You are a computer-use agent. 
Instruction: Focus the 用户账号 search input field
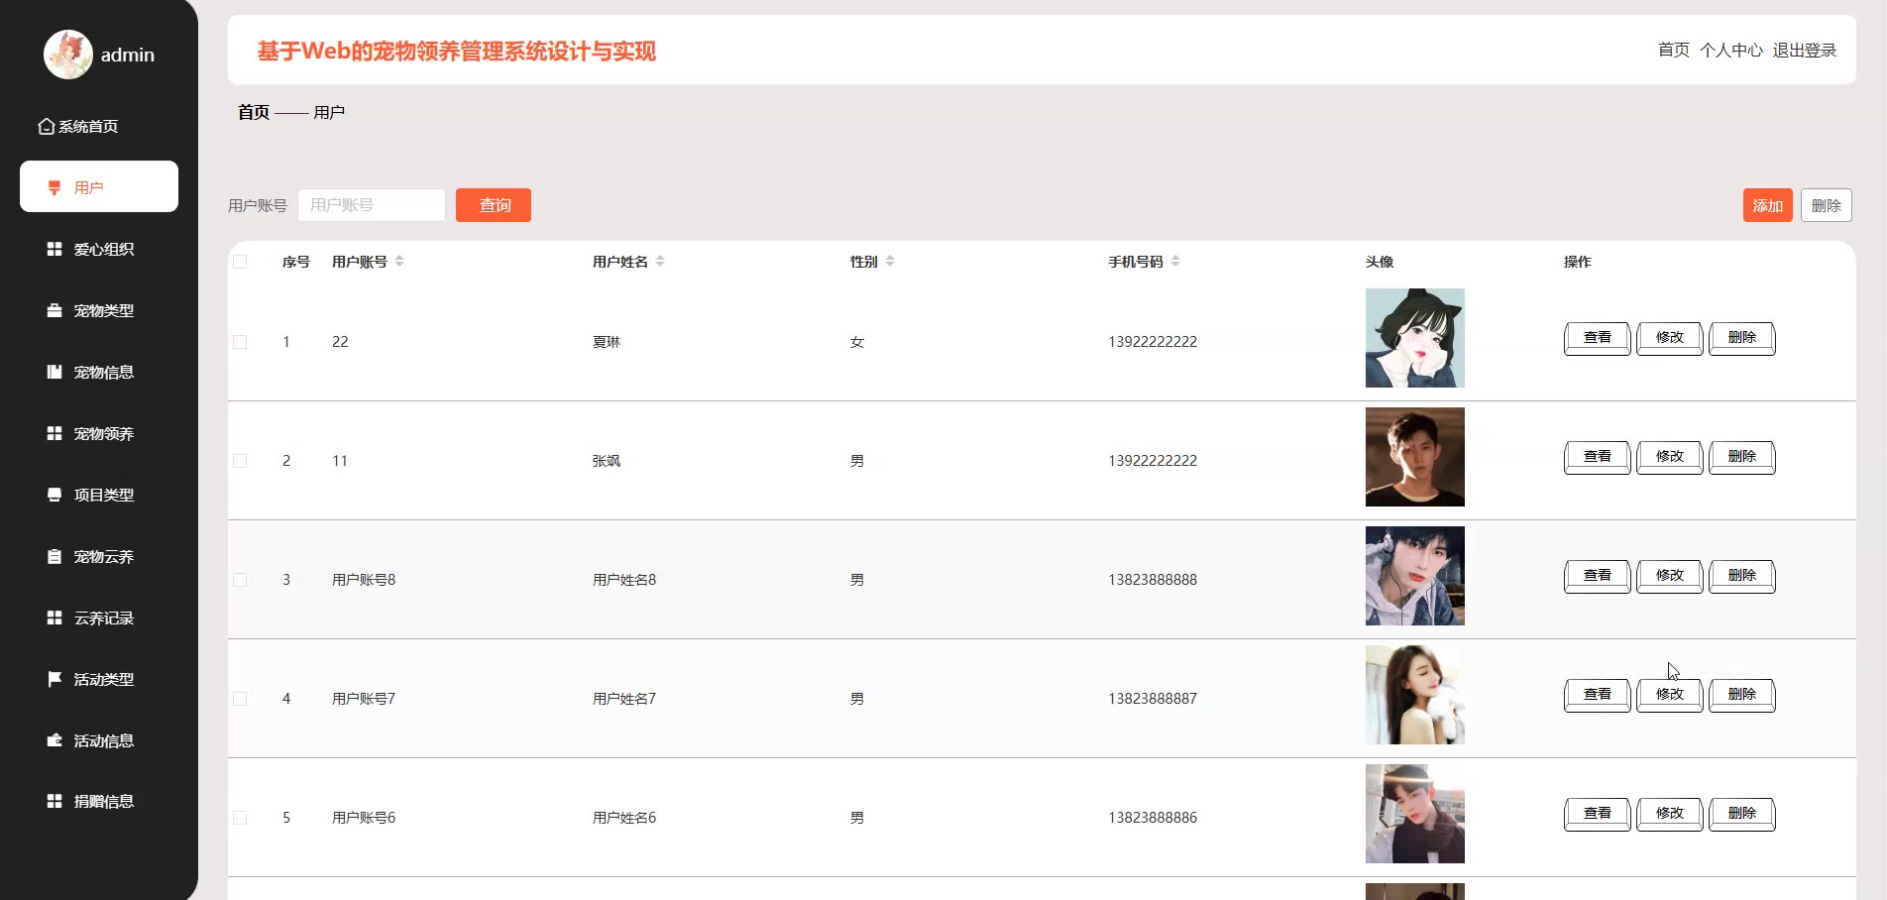[372, 205]
